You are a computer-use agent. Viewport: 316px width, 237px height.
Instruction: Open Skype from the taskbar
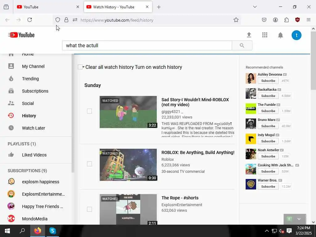[52, 231]
